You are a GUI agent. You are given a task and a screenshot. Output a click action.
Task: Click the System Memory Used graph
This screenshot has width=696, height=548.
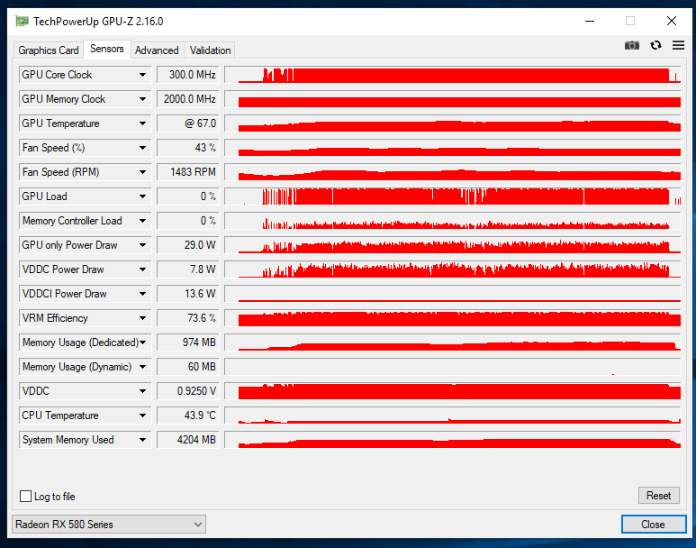tap(453, 440)
